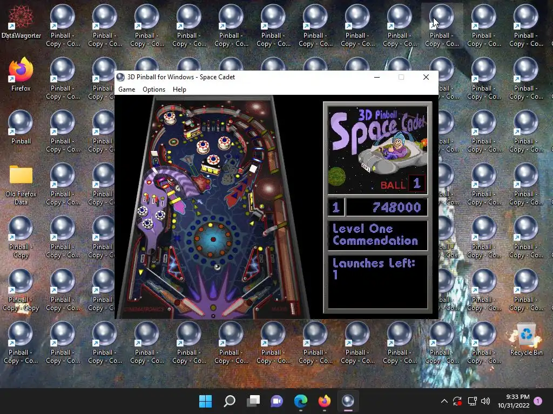The width and height of the screenshot is (553, 414).
Task: Click the Space Cadet logo artwork
Action: pyautogui.click(x=377, y=150)
